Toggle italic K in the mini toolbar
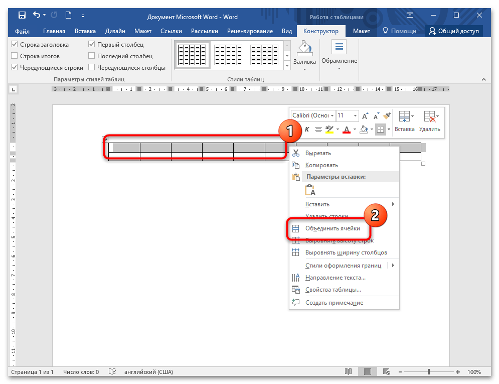 point(307,130)
